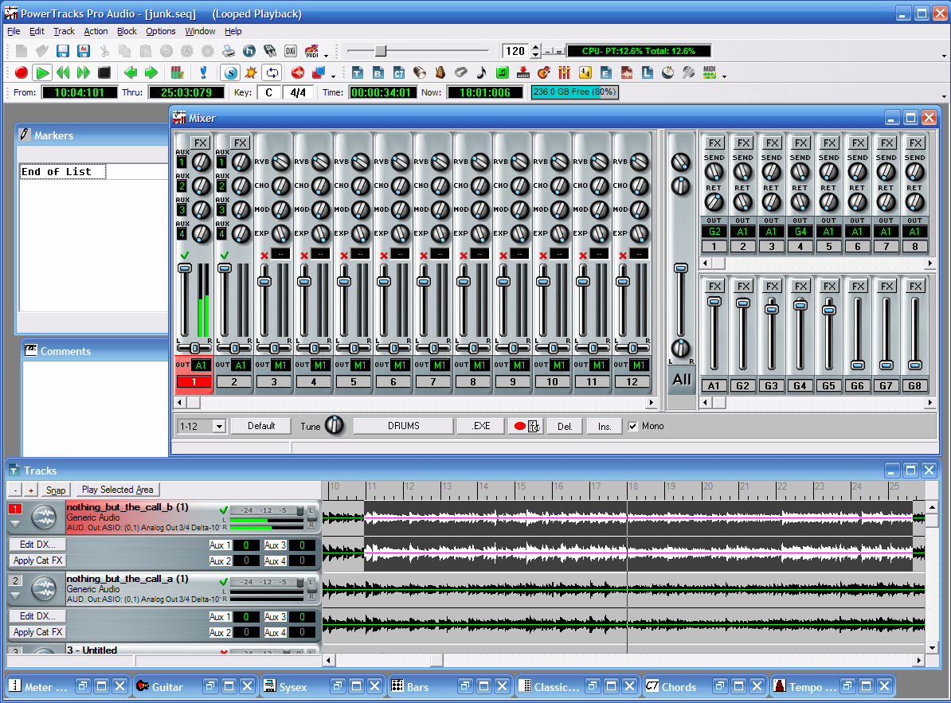The height and width of the screenshot is (703, 951).
Task: Click the green notation icon
Action: (503, 72)
